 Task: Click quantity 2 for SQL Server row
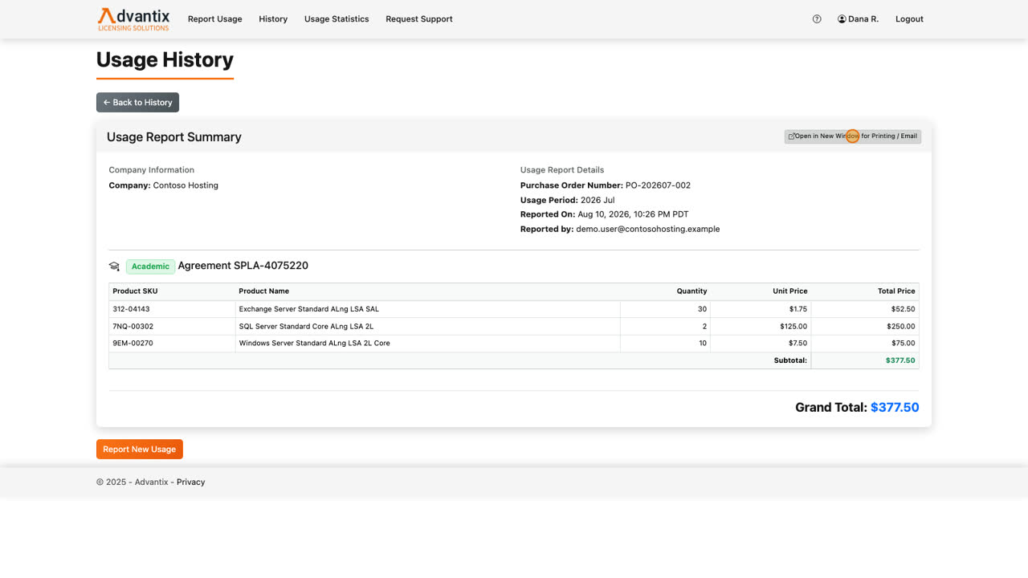(704, 327)
